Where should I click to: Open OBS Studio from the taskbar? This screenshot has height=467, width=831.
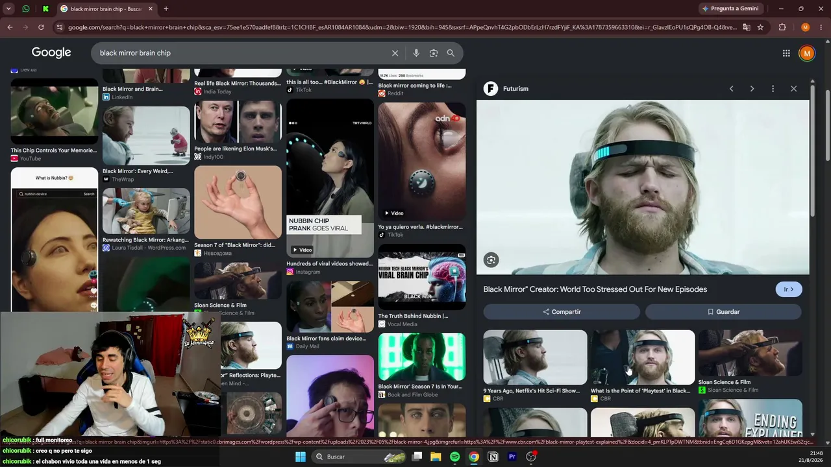coord(531,457)
